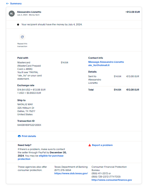Click the ale_lio@hotmail.it email link
Screen dimensions: 166x187
tap(99, 65)
